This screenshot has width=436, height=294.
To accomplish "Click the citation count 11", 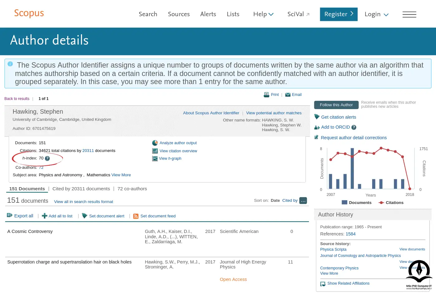I will pyautogui.click(x=291, y=262).
